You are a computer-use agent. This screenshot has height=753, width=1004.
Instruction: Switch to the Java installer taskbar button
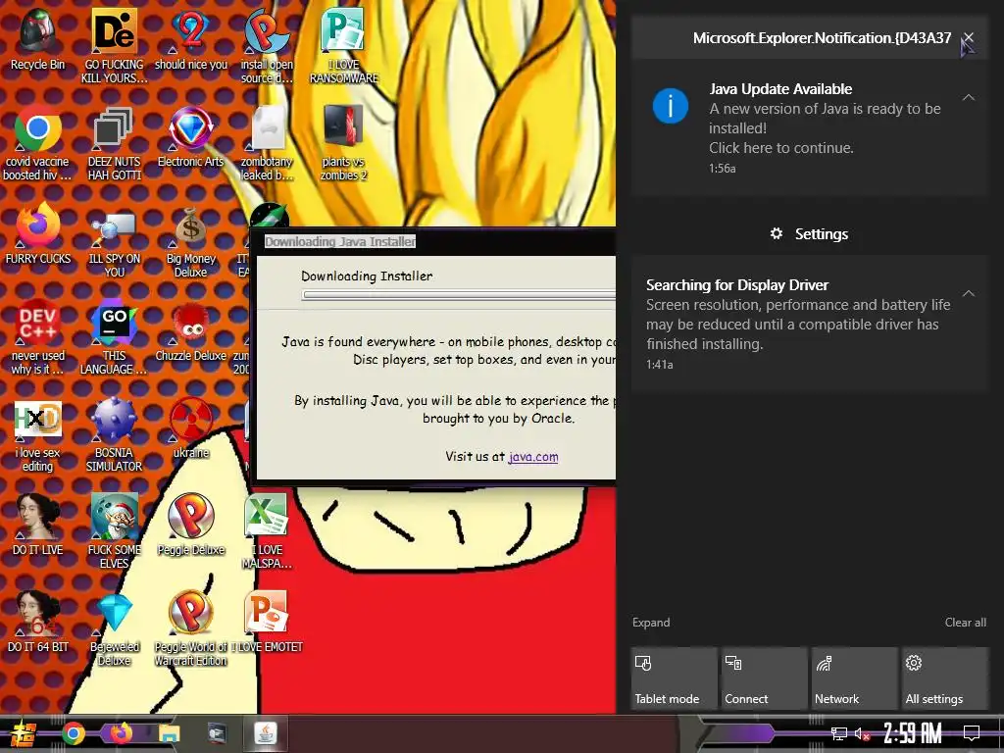(265, 733)
